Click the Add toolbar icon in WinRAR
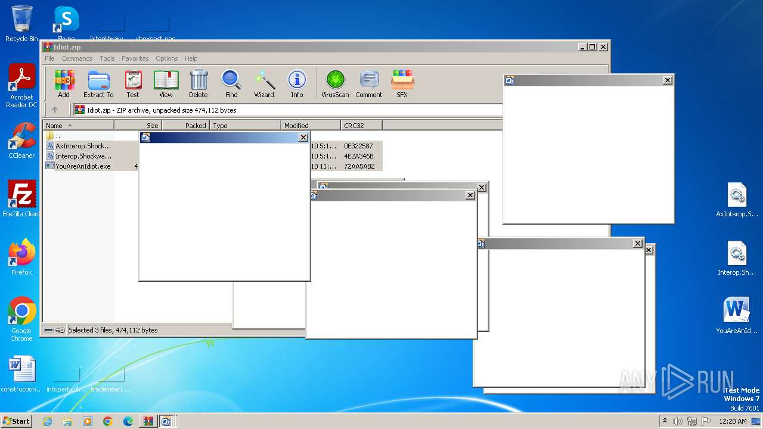Screen dimensions: 763x429 [x=64, y=84]
